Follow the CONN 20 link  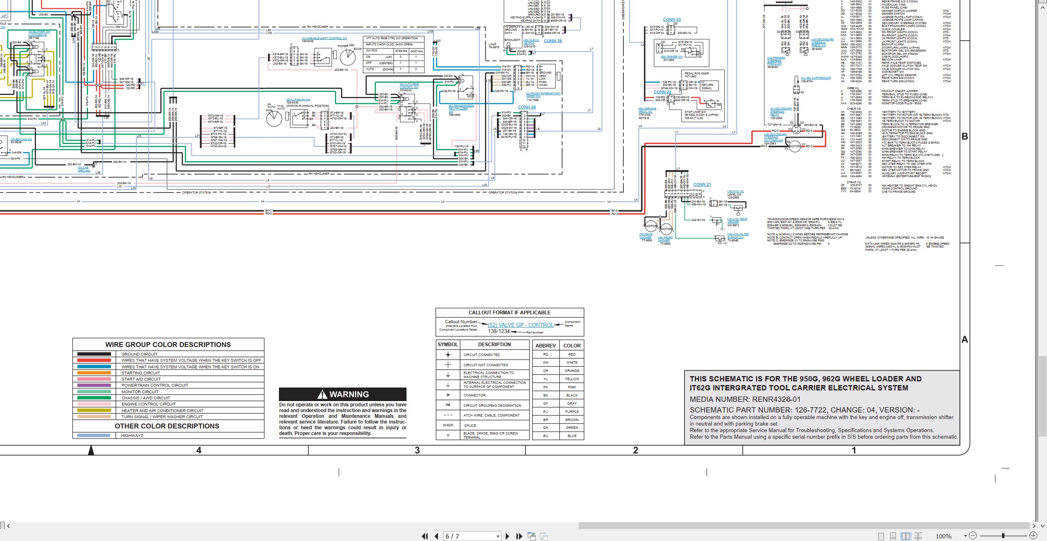(526, 107)
